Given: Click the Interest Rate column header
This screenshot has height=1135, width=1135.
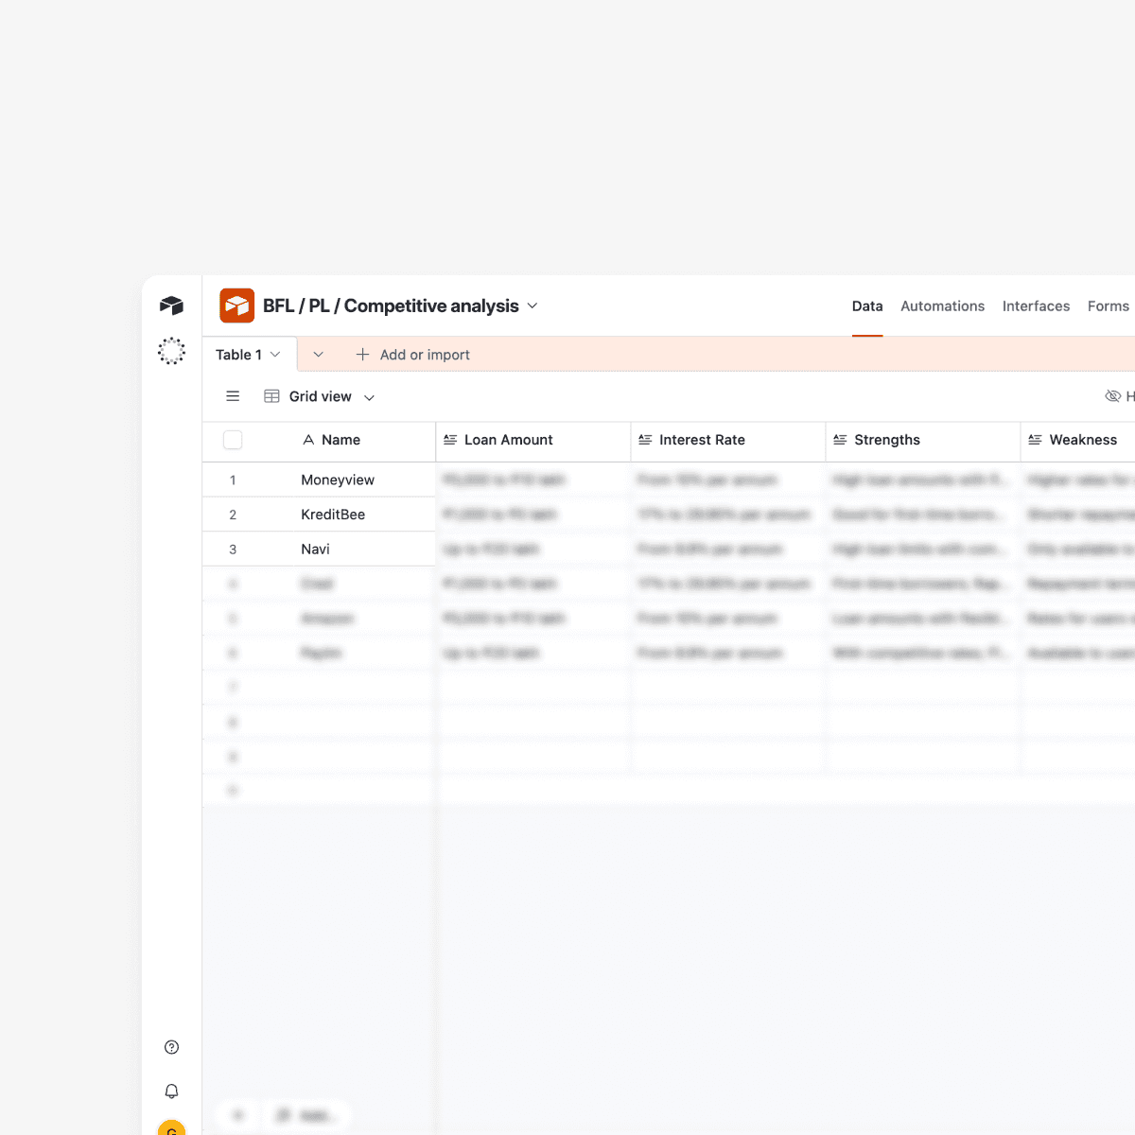Looking at the screenshot, I should point(728,440).
